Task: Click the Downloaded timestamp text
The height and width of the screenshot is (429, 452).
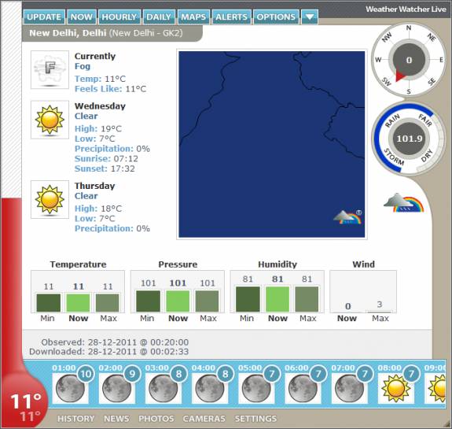Action: [x=108, y=352]
